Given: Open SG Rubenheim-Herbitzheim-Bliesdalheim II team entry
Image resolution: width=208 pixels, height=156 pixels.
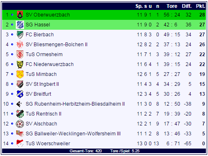Looking at the screenshot, I should coord(75,104).
